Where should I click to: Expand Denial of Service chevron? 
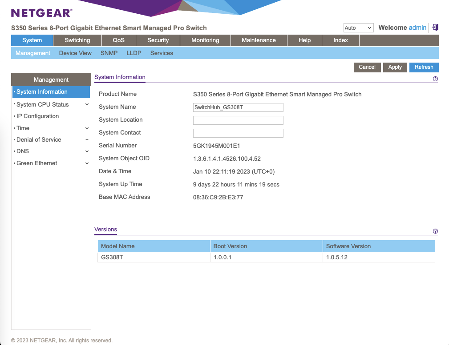(87, 140)
